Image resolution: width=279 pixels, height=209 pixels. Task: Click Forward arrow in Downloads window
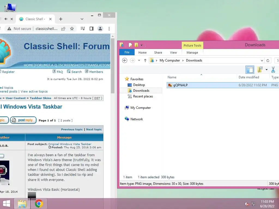(x=132, y=60)
